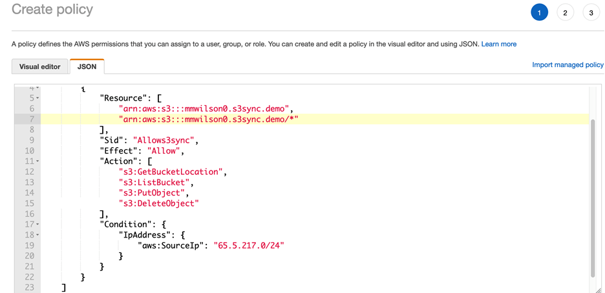Click the "s3:DeleteObject" action
Viewport: 605px width, 293px height.
[158, 203]
